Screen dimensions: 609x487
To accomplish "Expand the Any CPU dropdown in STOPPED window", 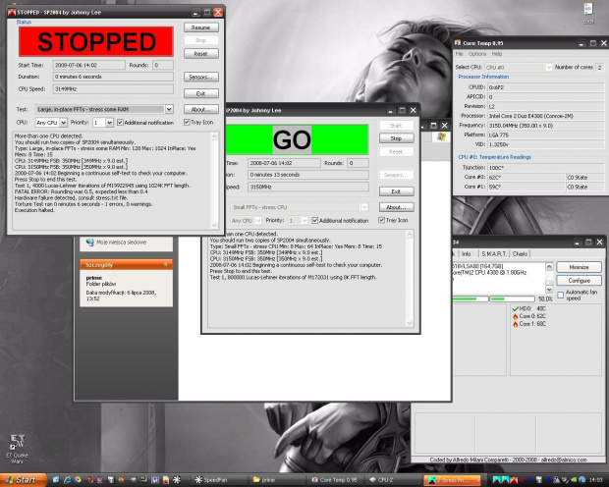I will (62, 123).
